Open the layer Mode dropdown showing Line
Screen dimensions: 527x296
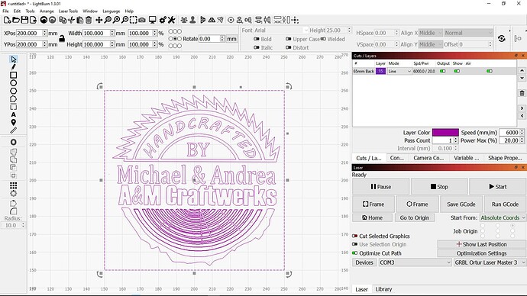(x=399, y=71)
